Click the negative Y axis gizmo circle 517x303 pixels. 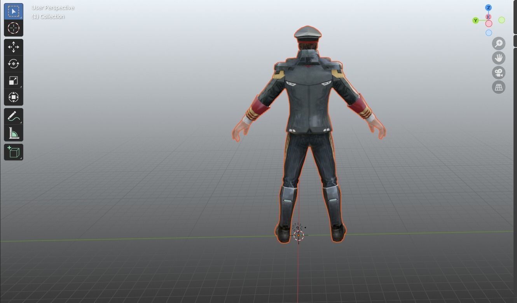point(502,20)
